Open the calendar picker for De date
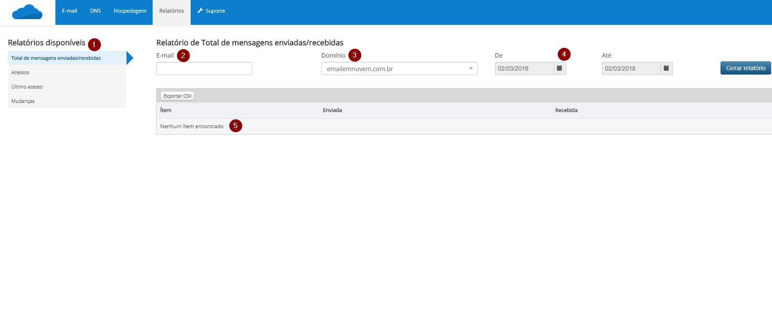772x336 pixels. pyautogui.click(x=560, y=68)
